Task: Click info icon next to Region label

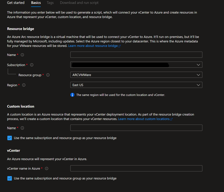Action: click(x=24, y=85)
